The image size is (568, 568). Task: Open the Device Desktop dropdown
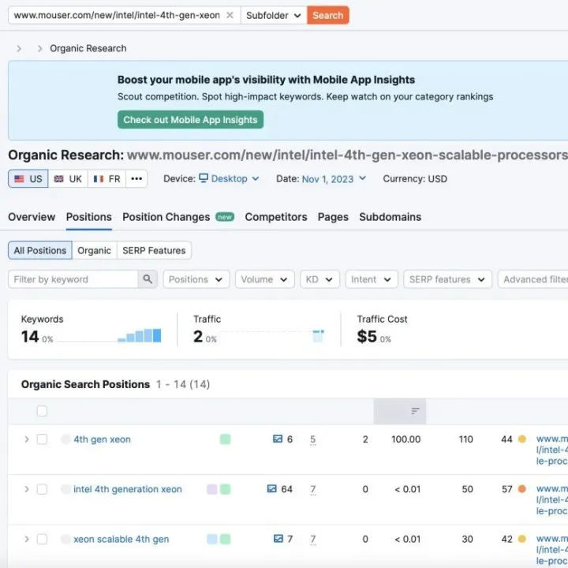tap(229, 178)
